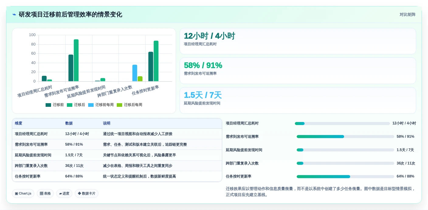Click the 对比矩阵 label in header
The width and height of the screenshot is (428, 210).
click(x=407, y=15)
